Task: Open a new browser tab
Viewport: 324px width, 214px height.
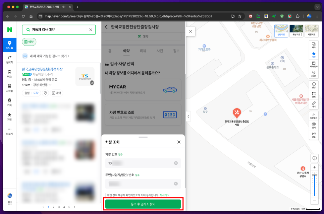Action: [77, 7]
